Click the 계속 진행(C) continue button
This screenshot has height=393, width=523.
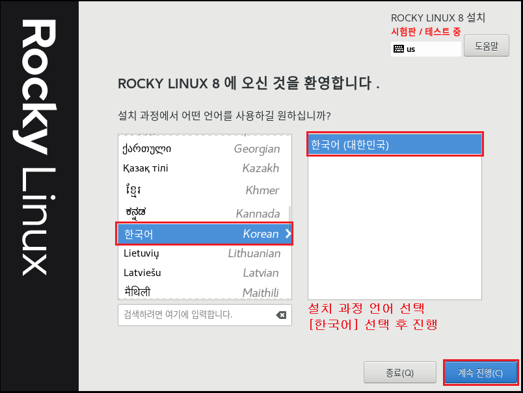[480, 372]
